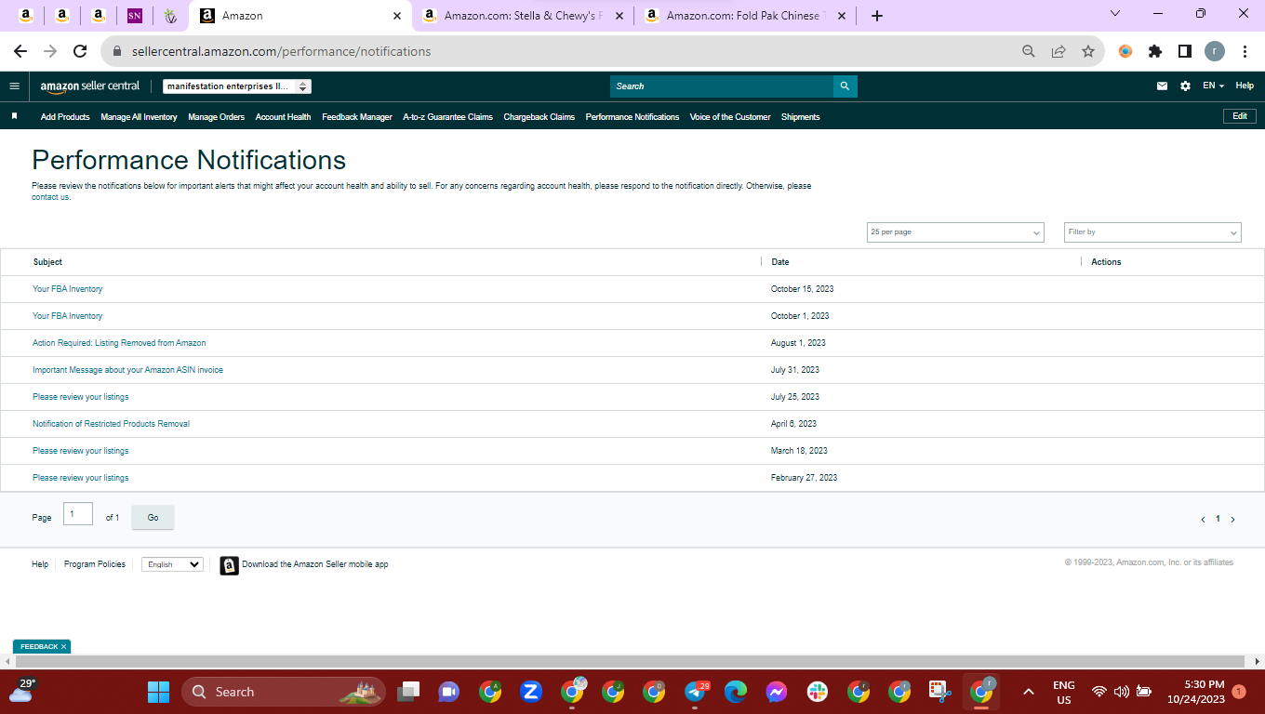
Task: Open Program Policies in the footer
Action: coord(95,564)
